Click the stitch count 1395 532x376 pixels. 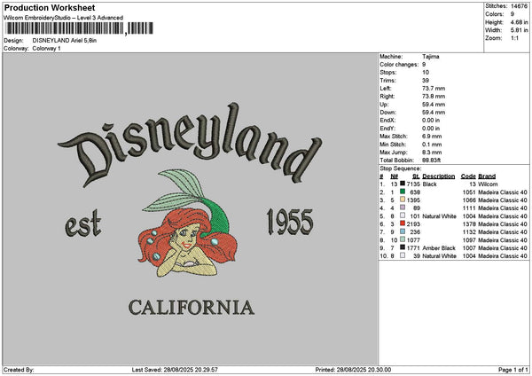click(x=413, y=200)
